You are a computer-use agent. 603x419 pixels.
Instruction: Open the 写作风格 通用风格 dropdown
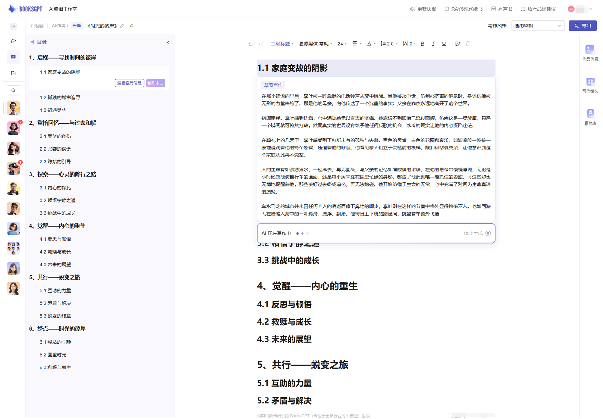tap(537, 26)
